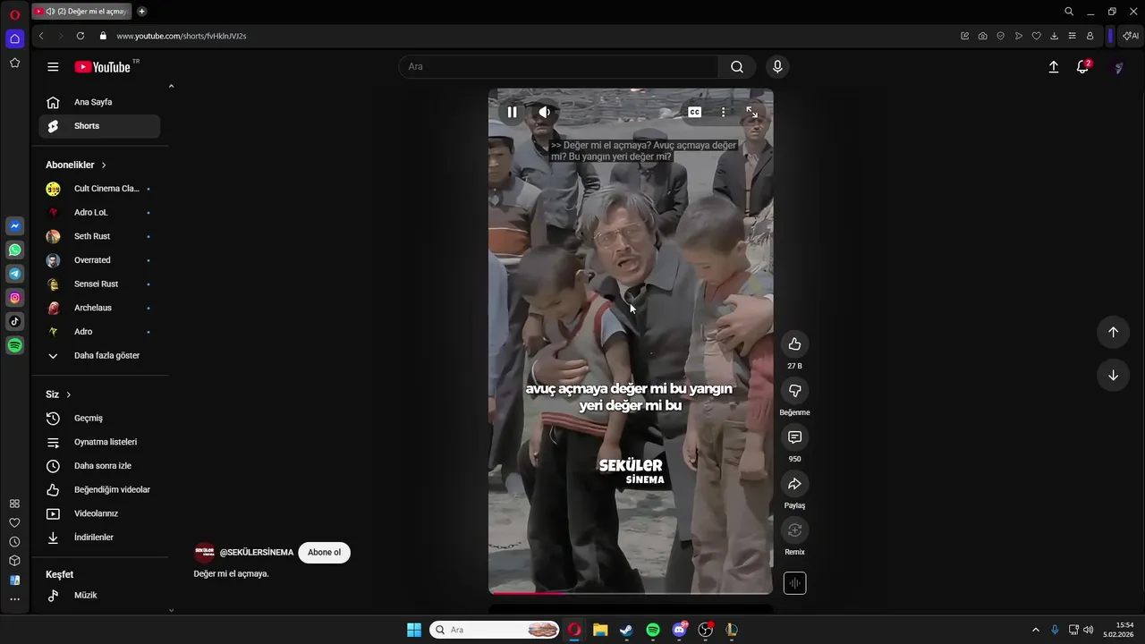Go back in the browser

(x=41, y=36)
